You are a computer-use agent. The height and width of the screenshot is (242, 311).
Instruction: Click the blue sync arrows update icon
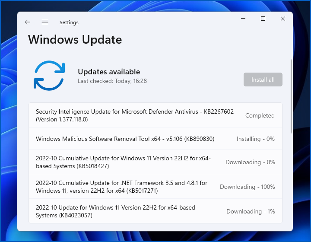[x=49, y=75]
